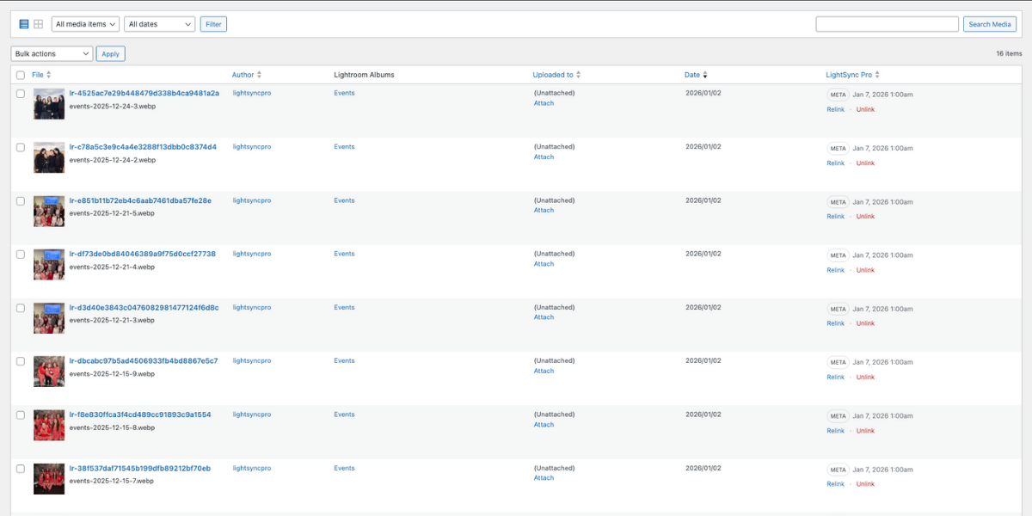Check the box for events-2025-12-24-3.webp
Screen dimensions: 1032x516
click(21, 94)
